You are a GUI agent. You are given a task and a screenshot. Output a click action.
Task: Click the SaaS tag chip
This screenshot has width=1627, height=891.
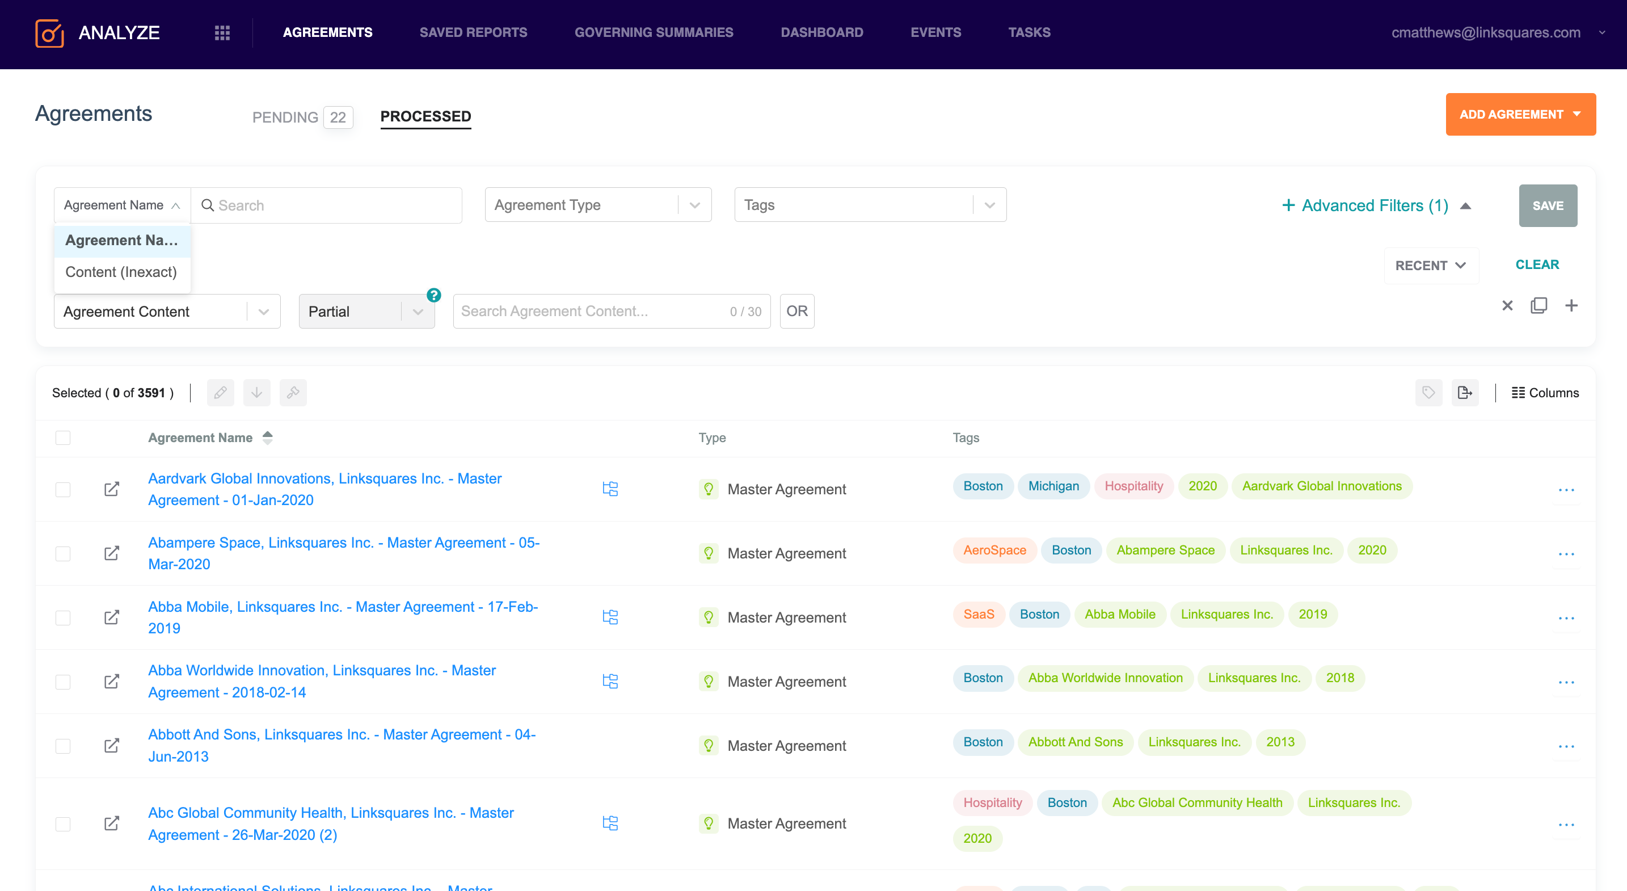pos(979,615)
